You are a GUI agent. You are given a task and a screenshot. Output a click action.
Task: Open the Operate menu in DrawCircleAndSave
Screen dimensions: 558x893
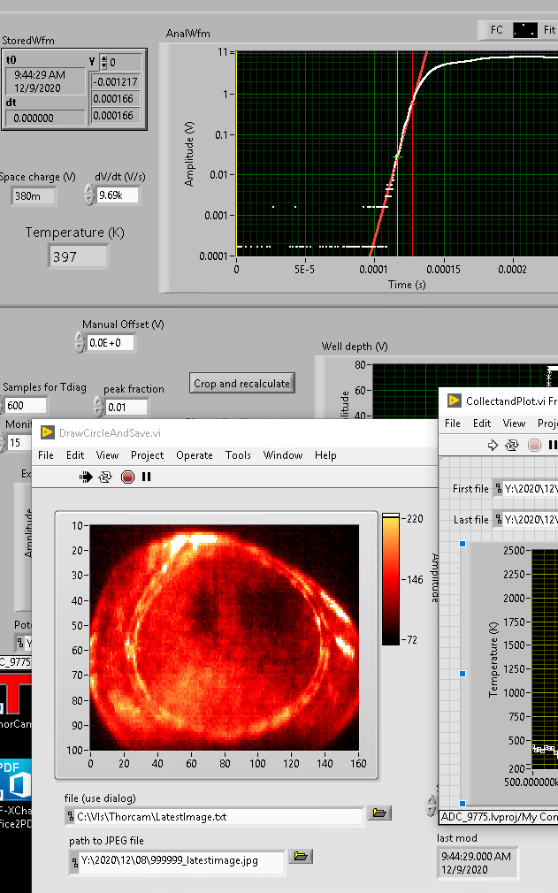pyautogui.click(x=194, y=455)
